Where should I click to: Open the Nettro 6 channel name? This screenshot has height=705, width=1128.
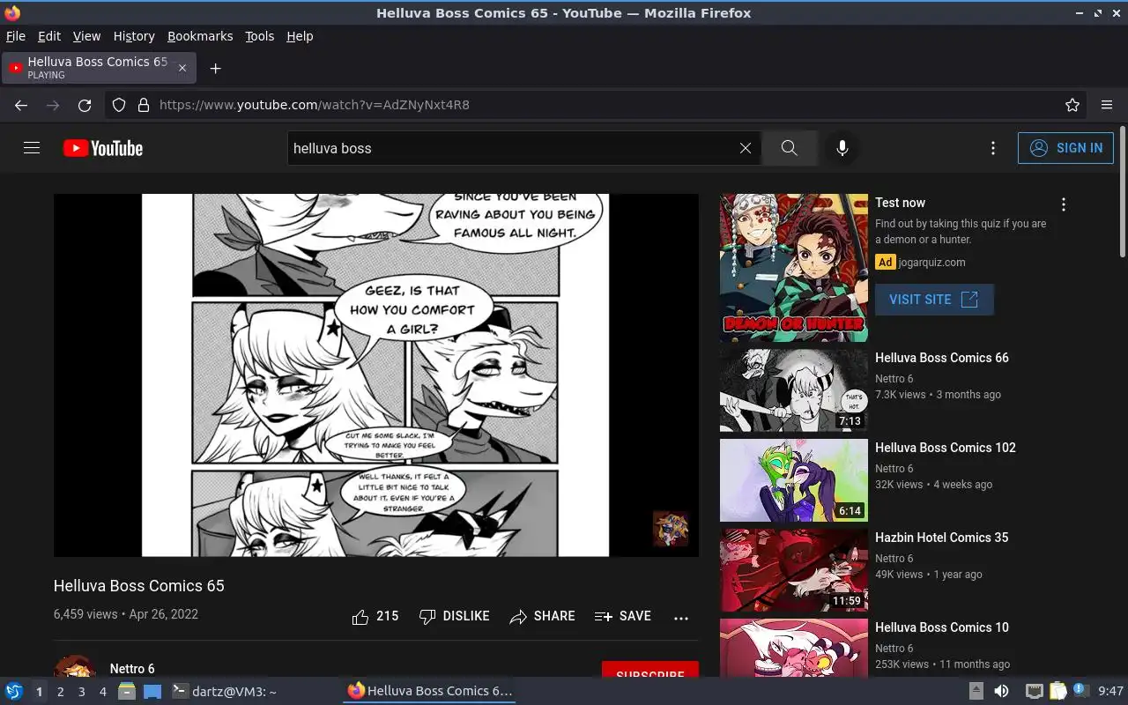point(132,669)
